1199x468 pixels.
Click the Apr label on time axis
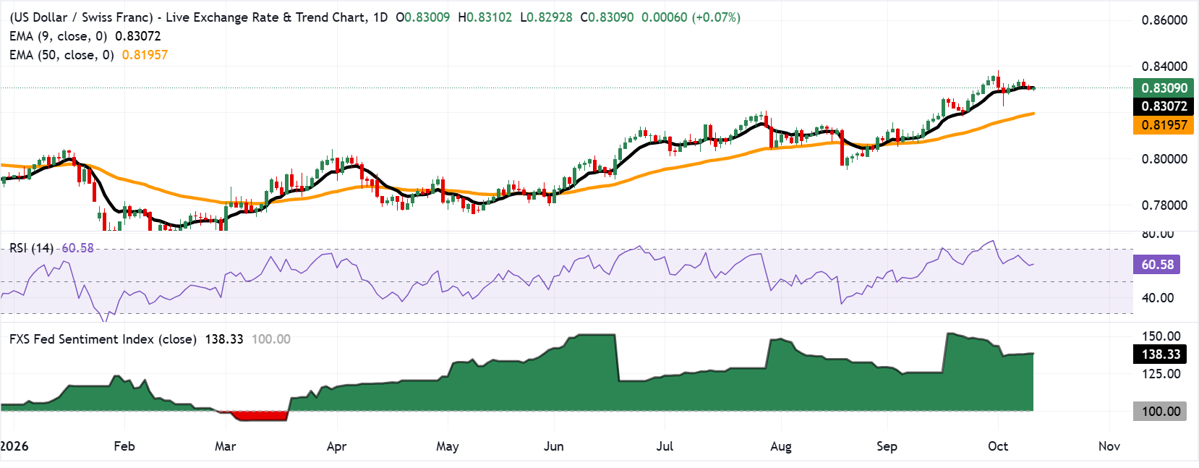(337, 446)
